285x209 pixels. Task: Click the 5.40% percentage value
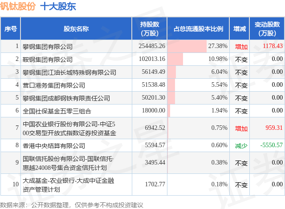[x=219, y=97]
